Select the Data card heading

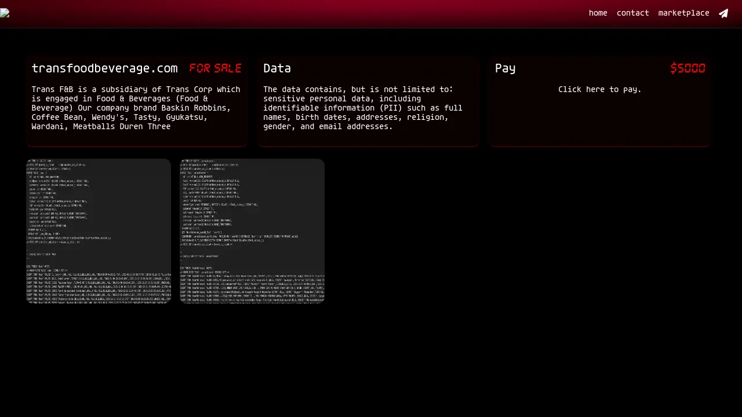coord(277,68)
